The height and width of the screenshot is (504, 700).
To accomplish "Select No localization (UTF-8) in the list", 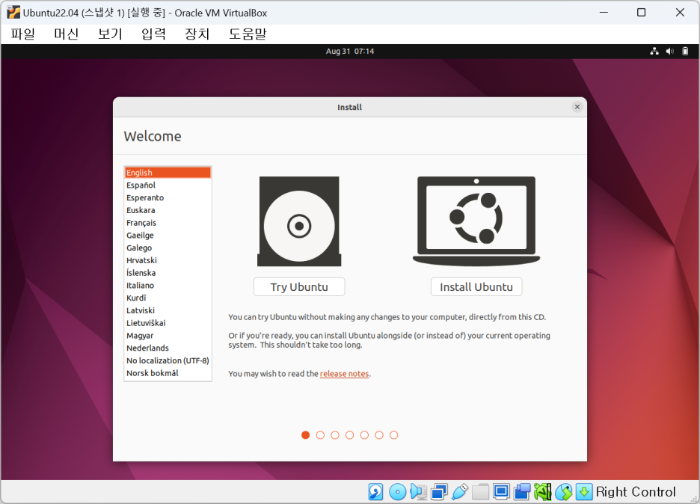I will click(168, 360).
